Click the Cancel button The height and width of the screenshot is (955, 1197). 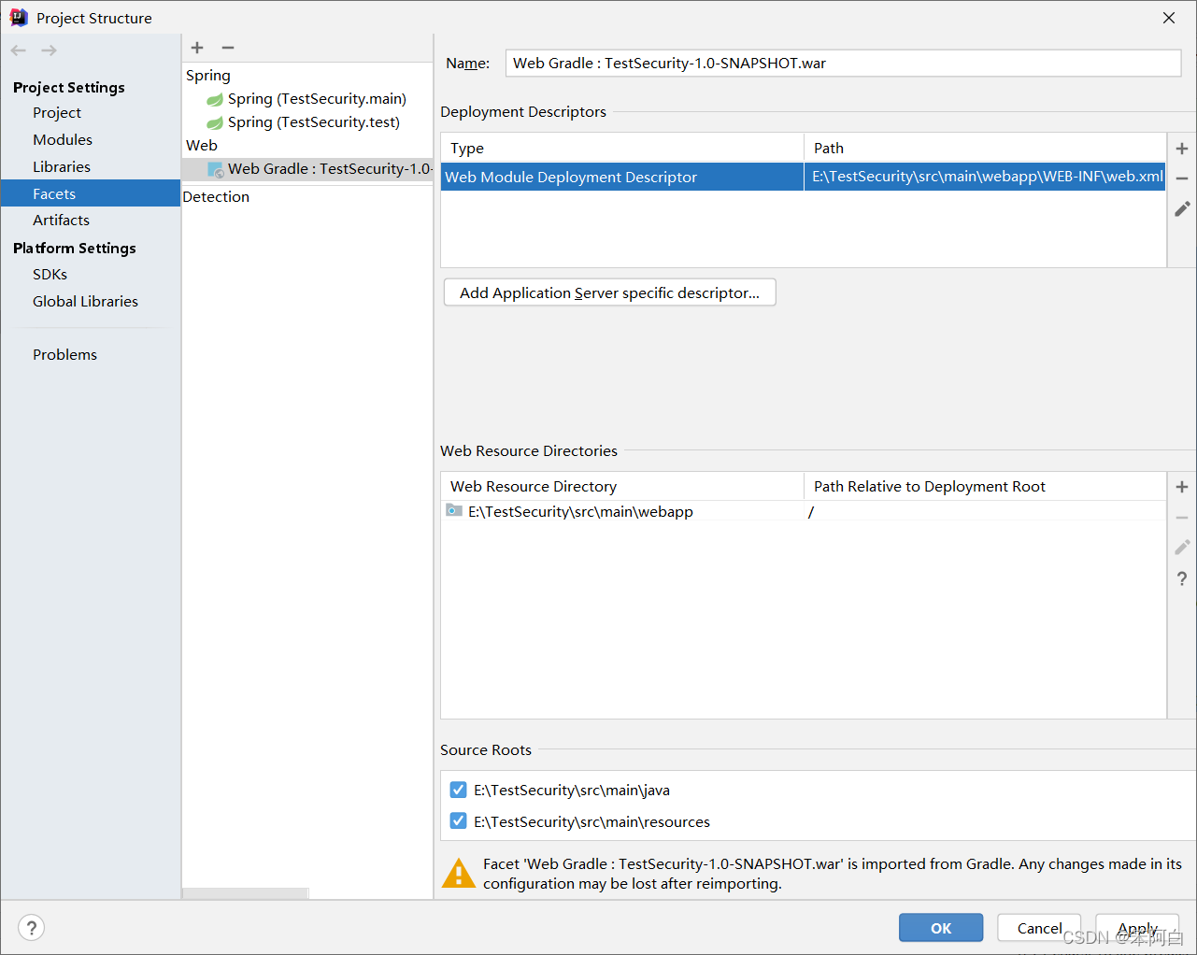pos(1039,928)
